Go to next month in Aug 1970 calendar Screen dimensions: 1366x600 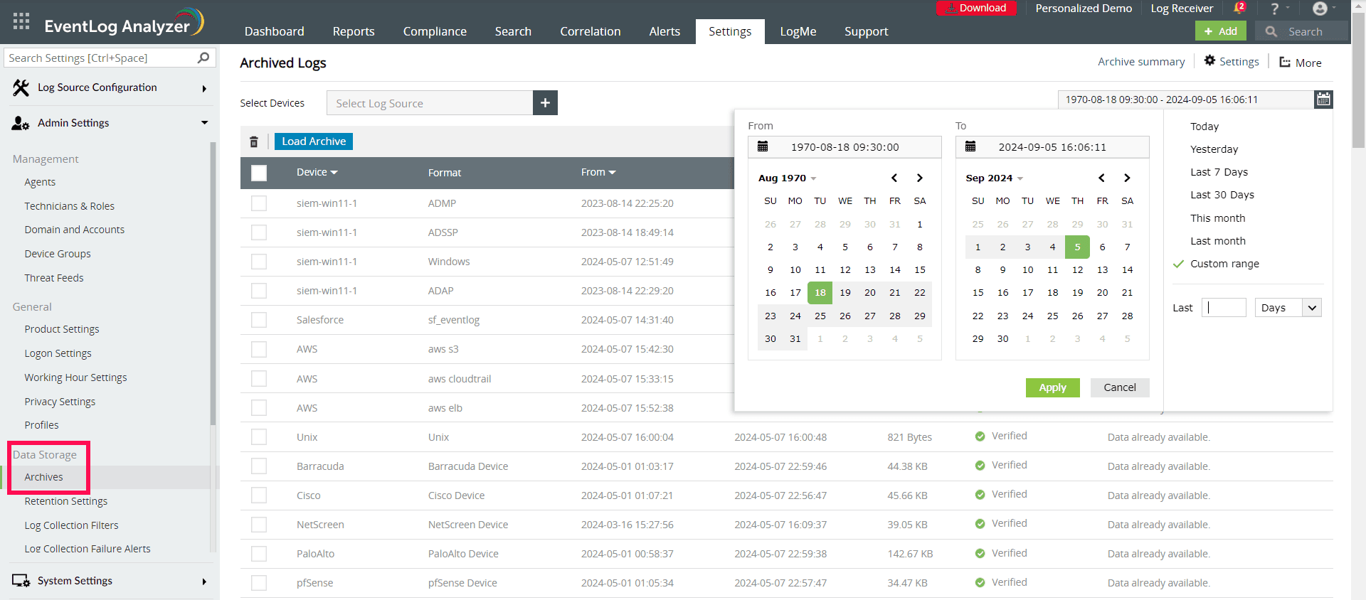coord(919,178)
